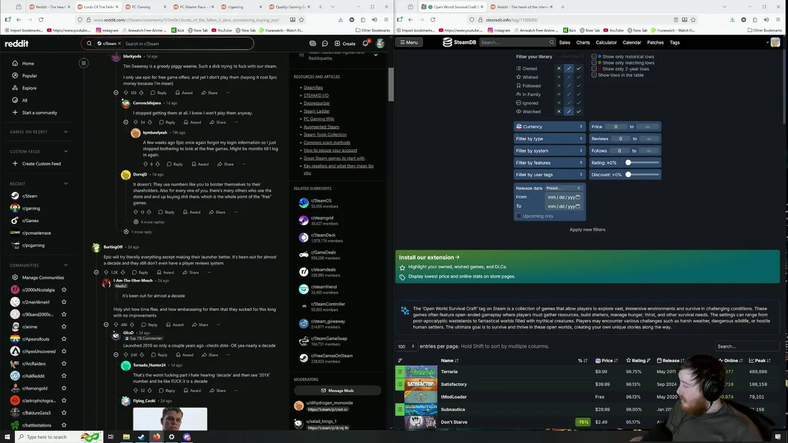This screenshot has width=788, height=443.
Task: Open Filter by type dropdown
Action: [549, 138]
